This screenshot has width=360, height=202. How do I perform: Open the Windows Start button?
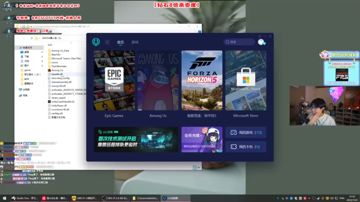click(4, 198)
